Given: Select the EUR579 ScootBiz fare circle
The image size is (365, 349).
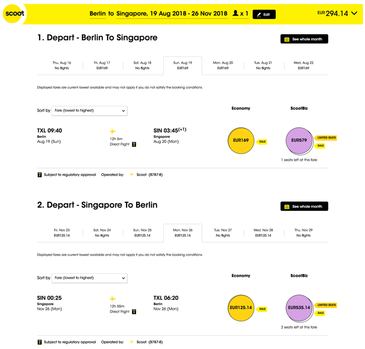Looking at the screenshot, I should (x=299, y=140).
